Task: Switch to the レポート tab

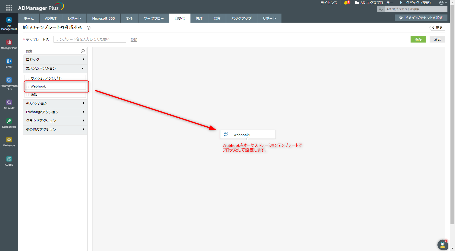Action: coord(74,18)
